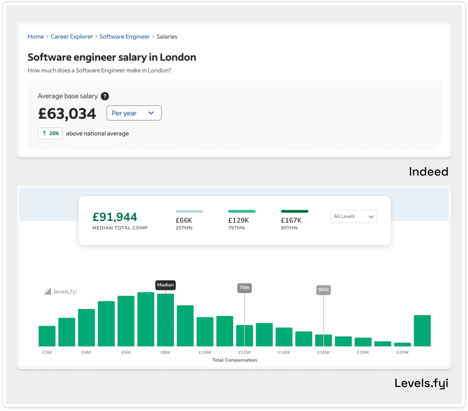Click the histogram bar above £26K
This screenshot has height=411, width=468.
click(x=47, y=336)
